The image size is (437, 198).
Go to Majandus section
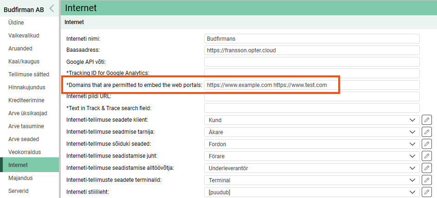tap(20, 178)
